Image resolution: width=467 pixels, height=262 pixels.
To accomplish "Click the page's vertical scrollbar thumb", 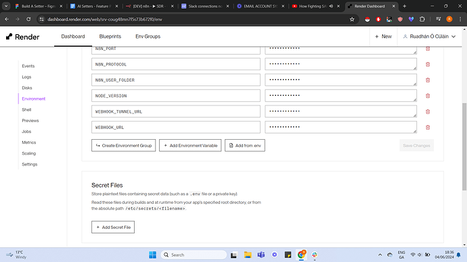I will [x=464, y=147].
